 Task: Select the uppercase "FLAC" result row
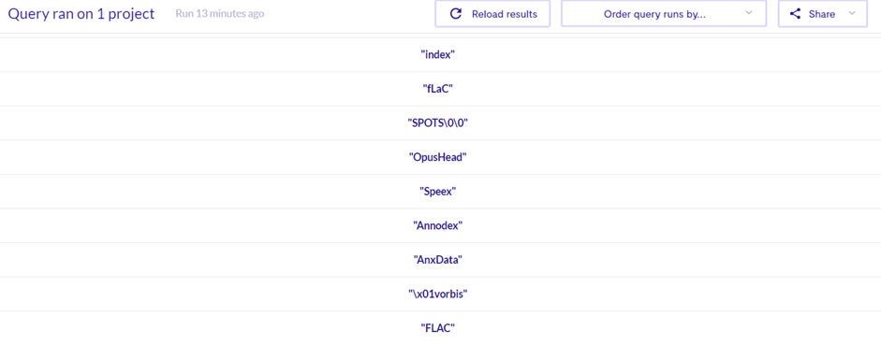point(437,328)
